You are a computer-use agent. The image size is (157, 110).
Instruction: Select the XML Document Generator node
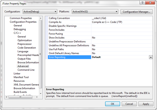(26, 85)
